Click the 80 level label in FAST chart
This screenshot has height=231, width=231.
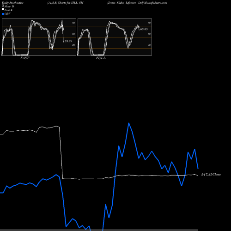pos(73,23)
